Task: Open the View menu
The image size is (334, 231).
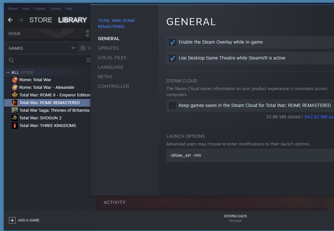Action: pos(26,9)
